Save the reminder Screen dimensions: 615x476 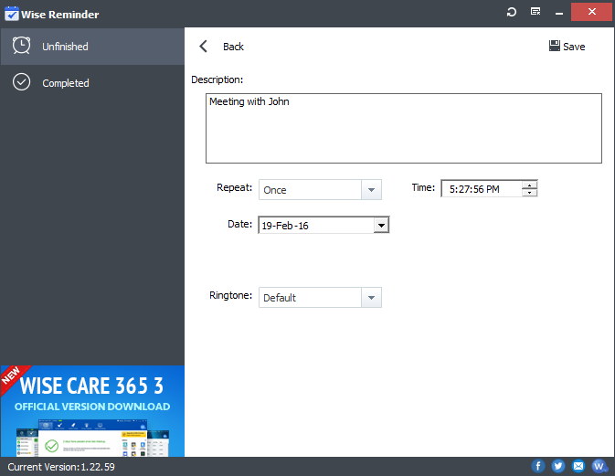coord(567,47)
